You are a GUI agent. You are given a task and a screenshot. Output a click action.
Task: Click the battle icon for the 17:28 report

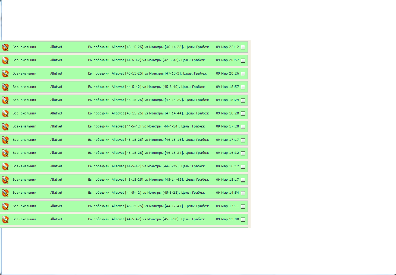[5, 127]
